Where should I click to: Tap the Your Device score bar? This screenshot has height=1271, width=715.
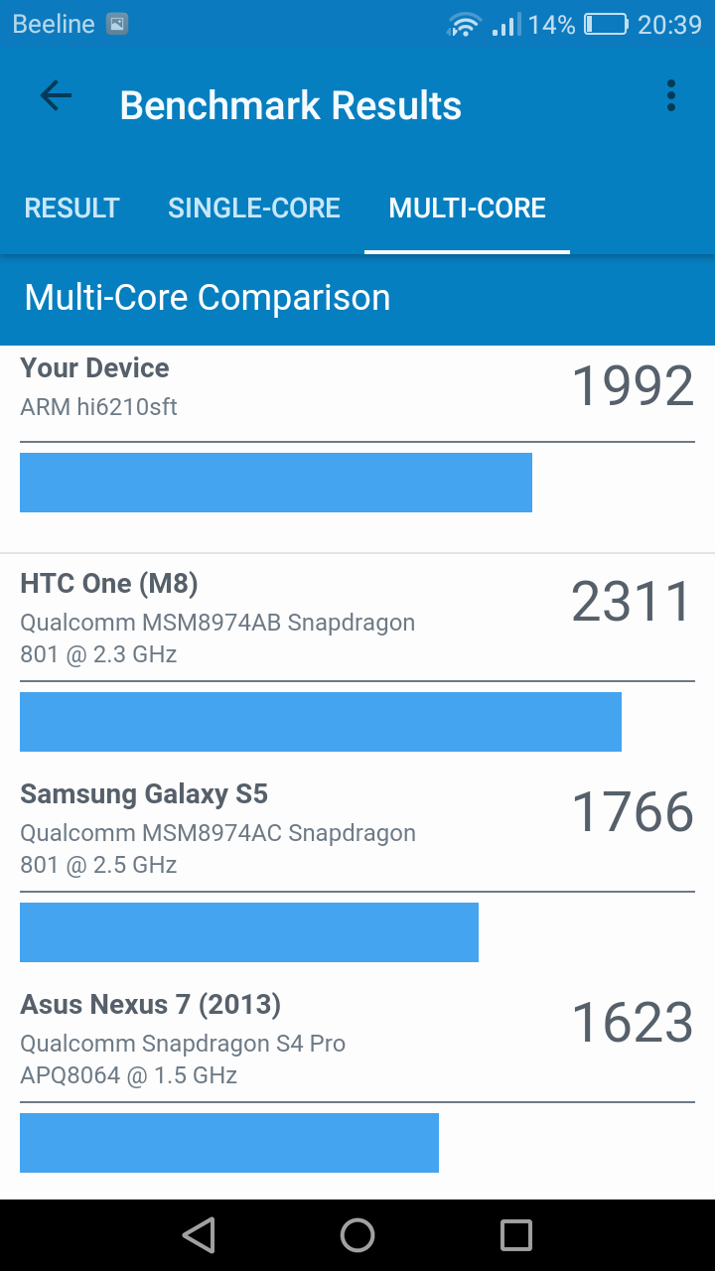[276, 483]
